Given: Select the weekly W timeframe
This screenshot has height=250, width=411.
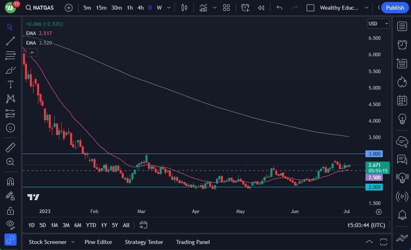Looking at the screenshot, I should pyautogui.click(x=159, y=8).
